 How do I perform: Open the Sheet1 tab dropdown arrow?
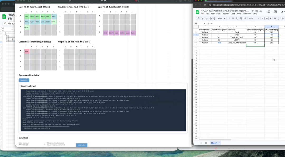(x=219, y=143)
